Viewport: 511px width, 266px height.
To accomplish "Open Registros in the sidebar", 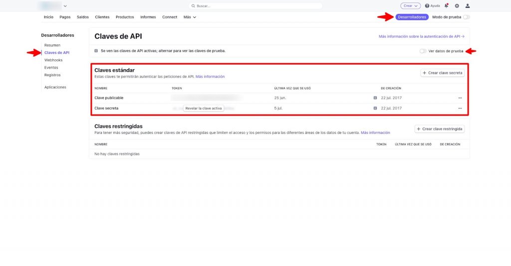I will [x=52, y=75].
